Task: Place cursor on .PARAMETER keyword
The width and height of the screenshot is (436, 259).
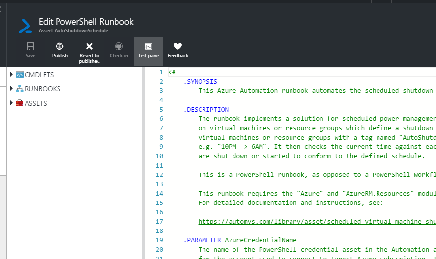Action: click(202, 240)
